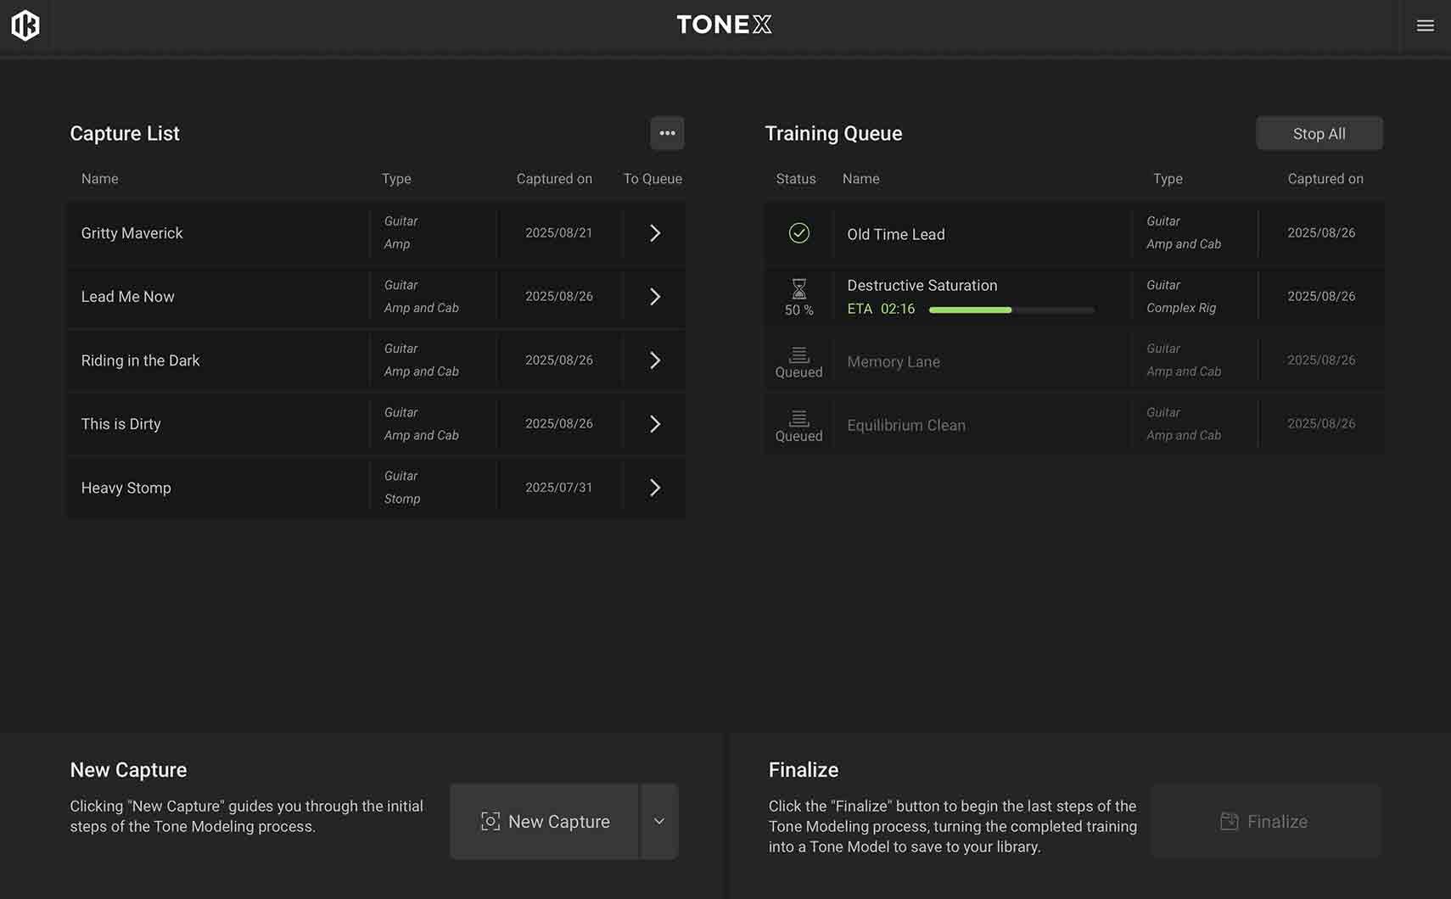This screenshot has height=899, width=1451.
Task: Move Heavy Stomp to training queue
Action: (x=654, y=487)
